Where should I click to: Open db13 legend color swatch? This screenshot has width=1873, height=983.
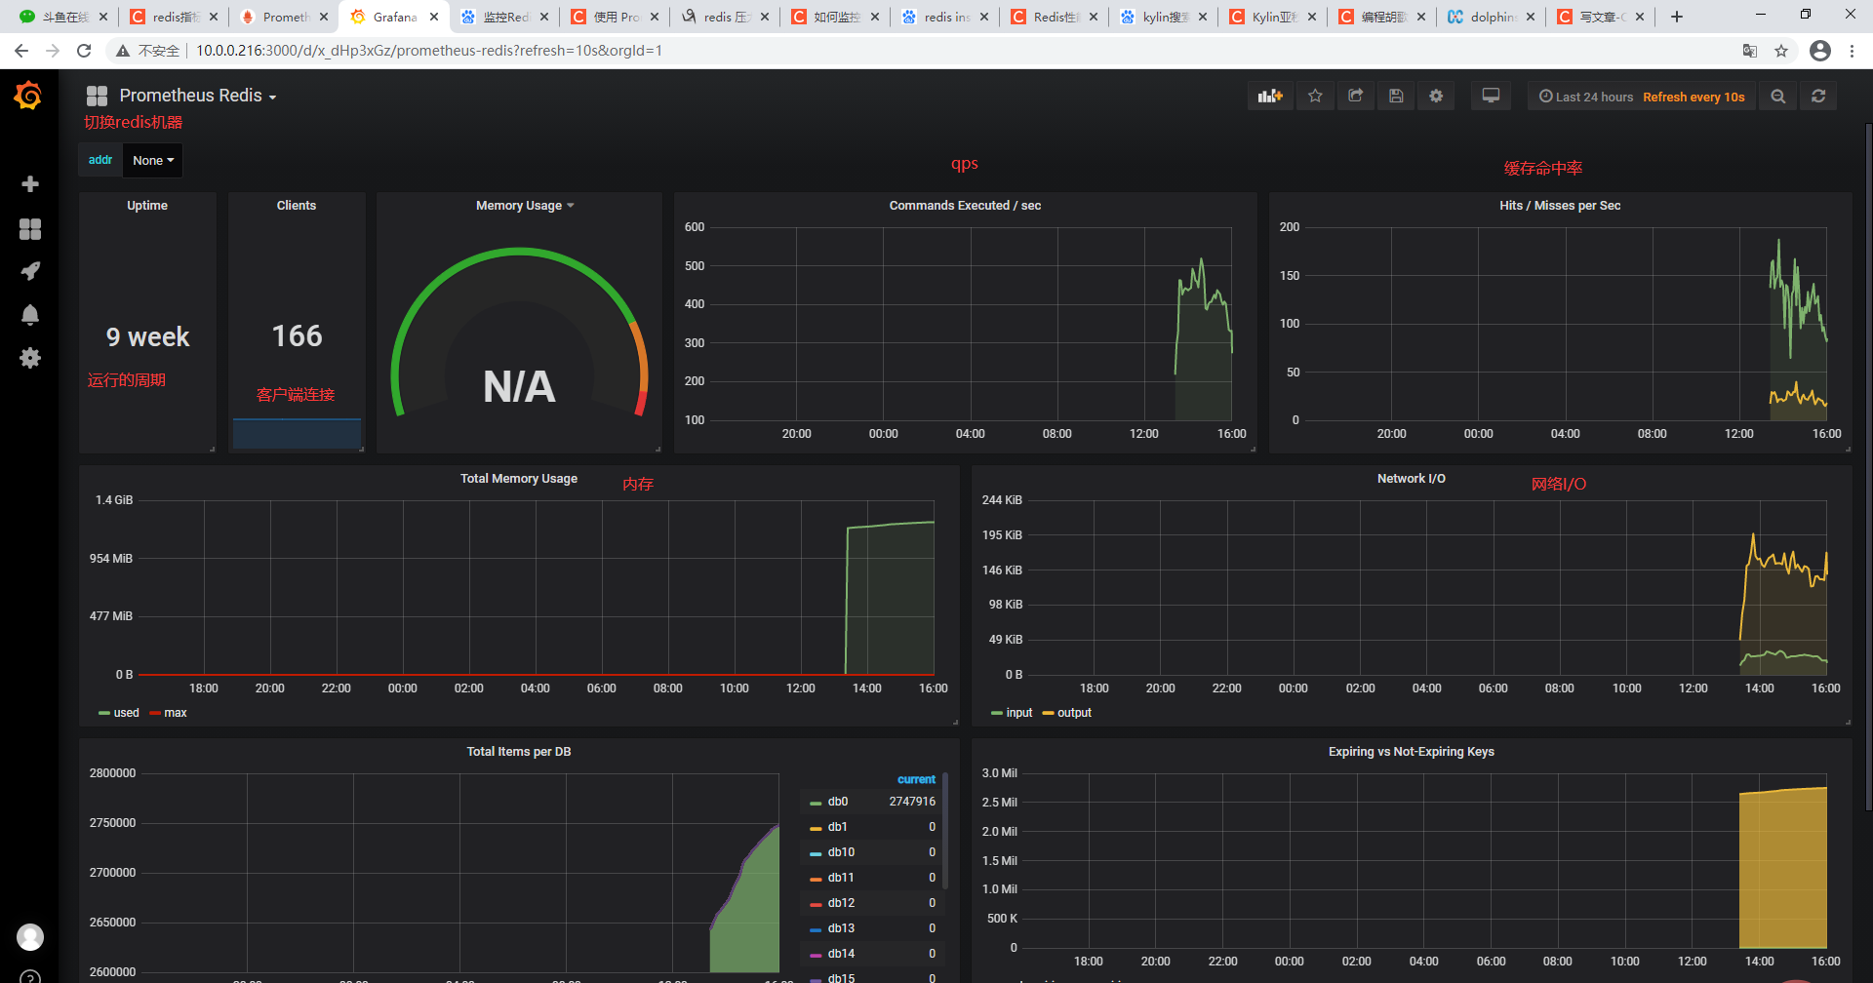tap(816, 929)
